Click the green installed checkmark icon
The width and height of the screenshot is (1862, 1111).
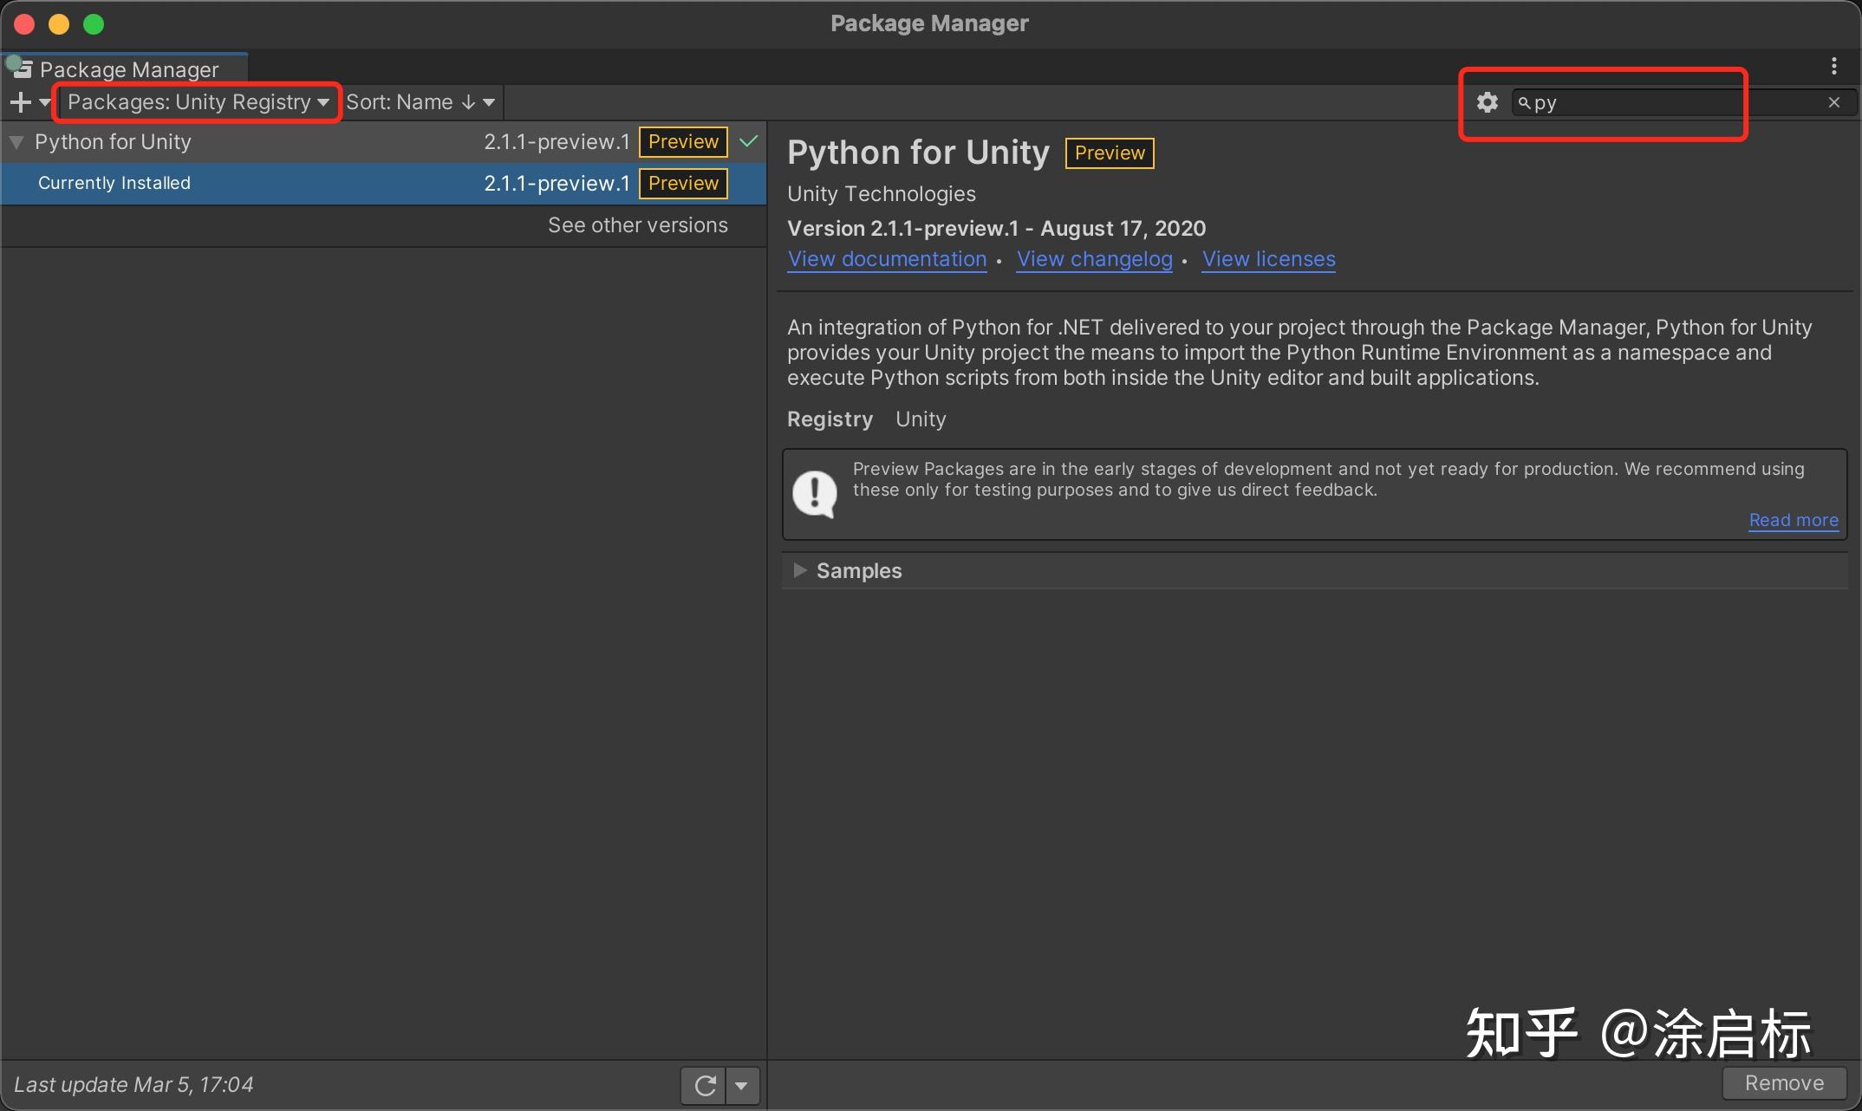coord(749,141)
